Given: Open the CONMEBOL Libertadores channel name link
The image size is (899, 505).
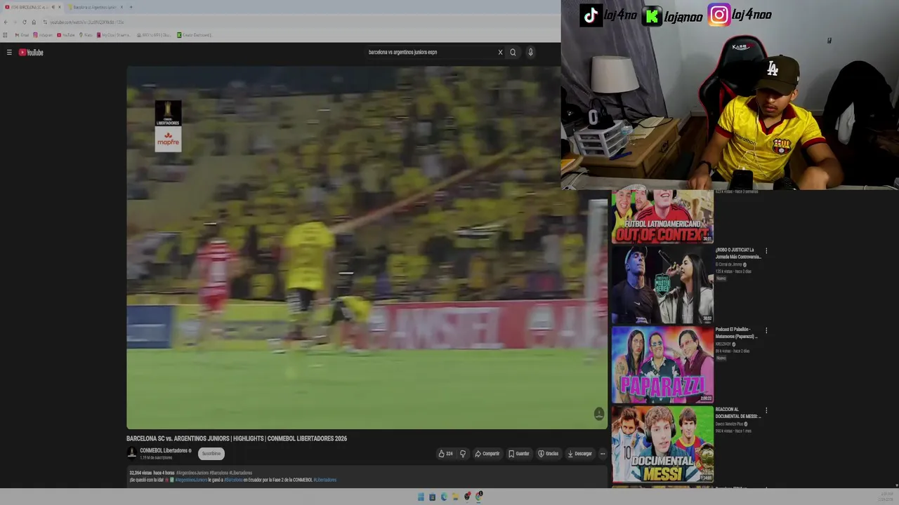Looking at the screenshot, I should (164, 450).
